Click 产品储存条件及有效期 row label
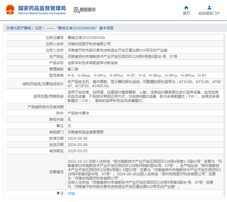227x202 pixels. point(46,107)
